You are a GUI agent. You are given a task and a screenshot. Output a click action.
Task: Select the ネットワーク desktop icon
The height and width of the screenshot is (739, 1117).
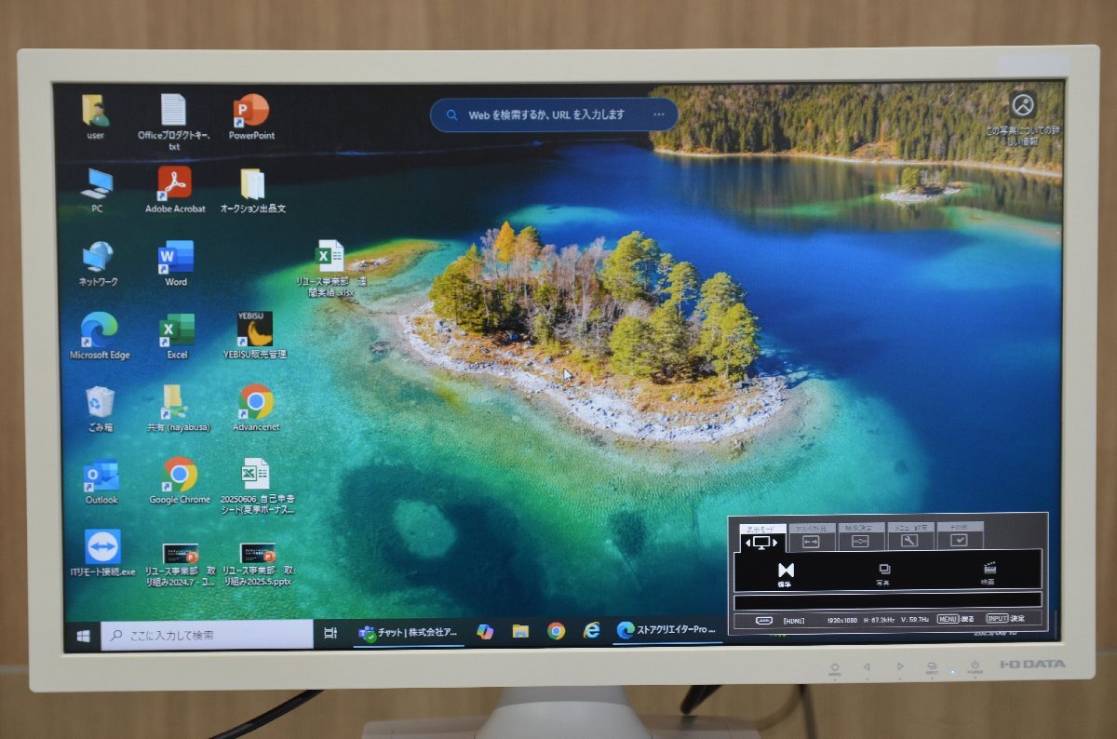point(98,263)
